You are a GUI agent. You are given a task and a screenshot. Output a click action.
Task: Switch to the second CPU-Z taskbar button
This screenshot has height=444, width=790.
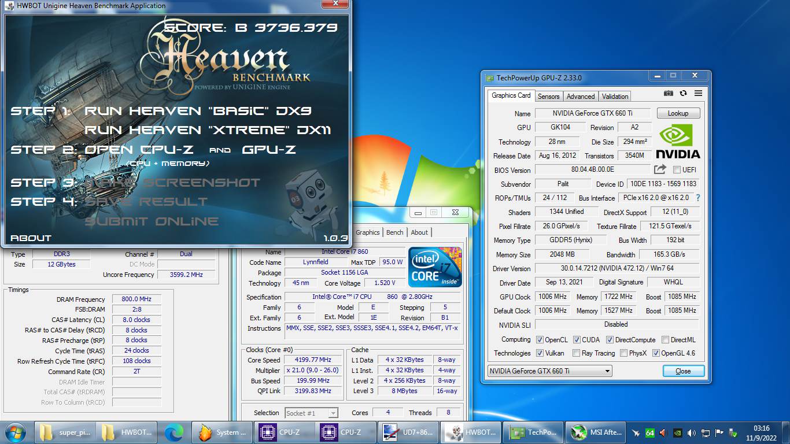(x=346, y=432)
